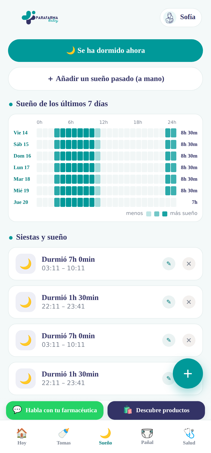Delete the first 7h 0min sleep entry
211x453 pixels.
point(189,264)
